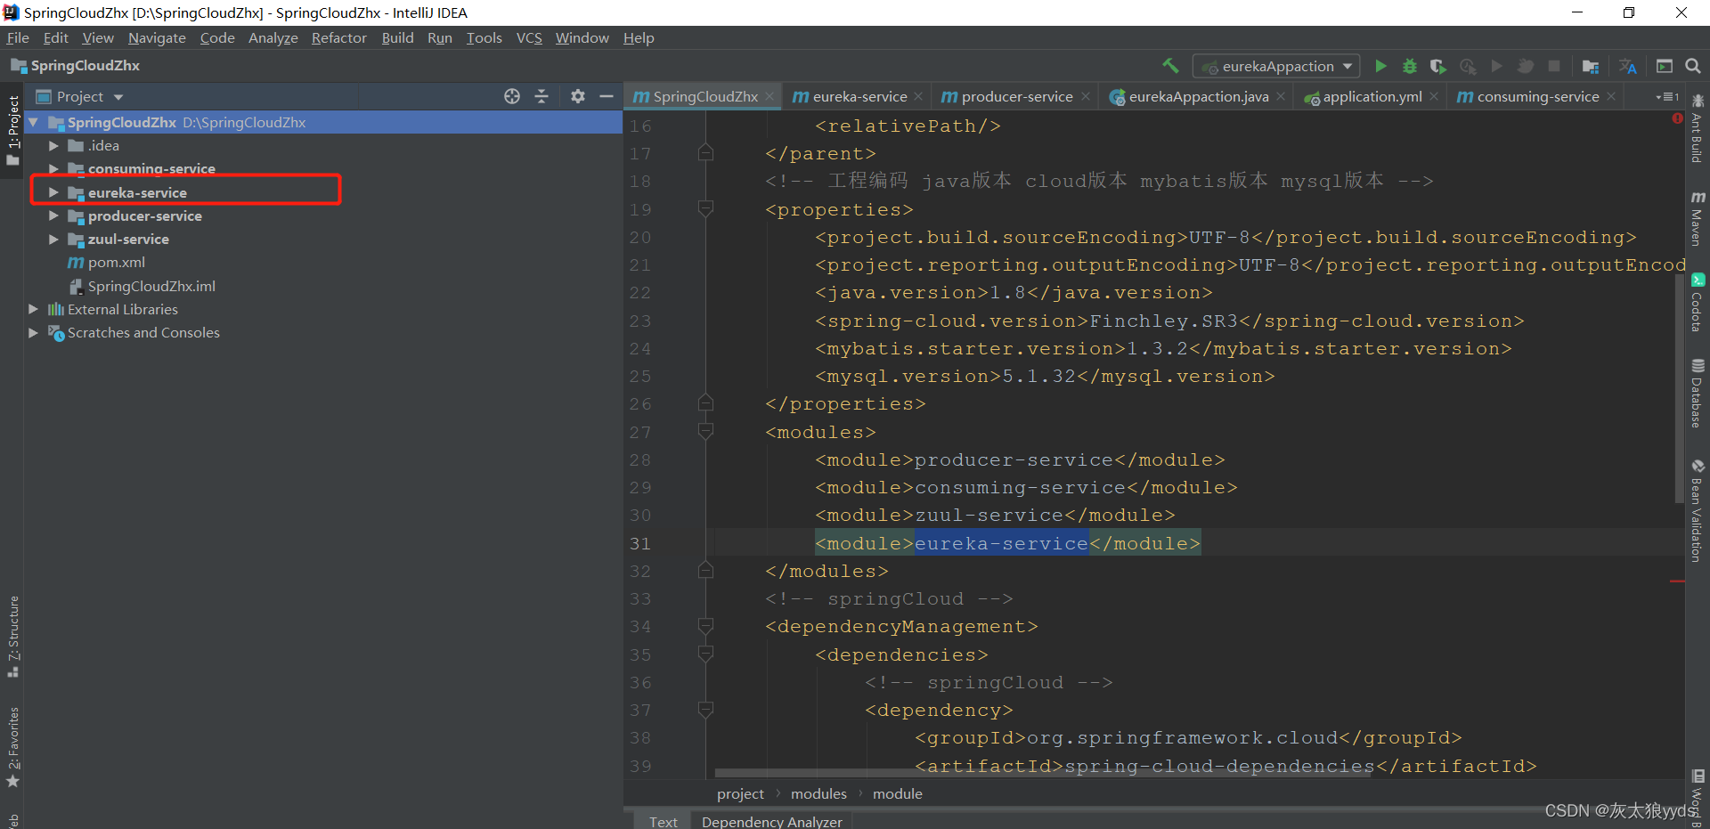Select the Text bottom tab
Image resolution: width=1710 pixels, height=829 pixels.
click(x=663, y=821)
